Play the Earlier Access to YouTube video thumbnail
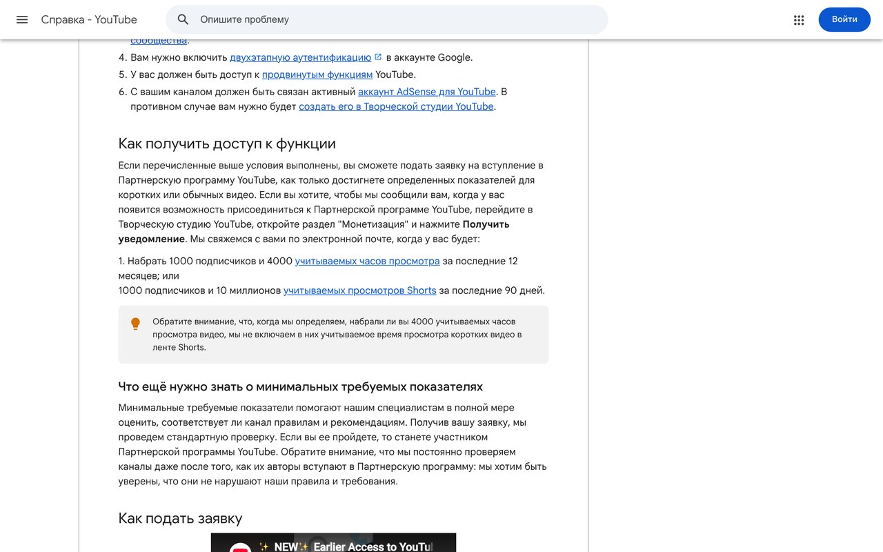The image size is (883, 552). 333,542
